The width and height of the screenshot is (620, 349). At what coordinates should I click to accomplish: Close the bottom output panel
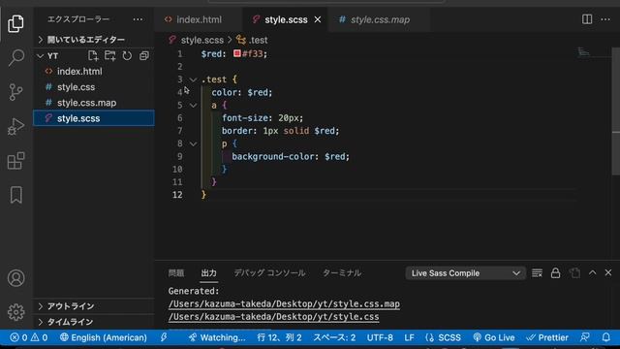coord(608,272)
